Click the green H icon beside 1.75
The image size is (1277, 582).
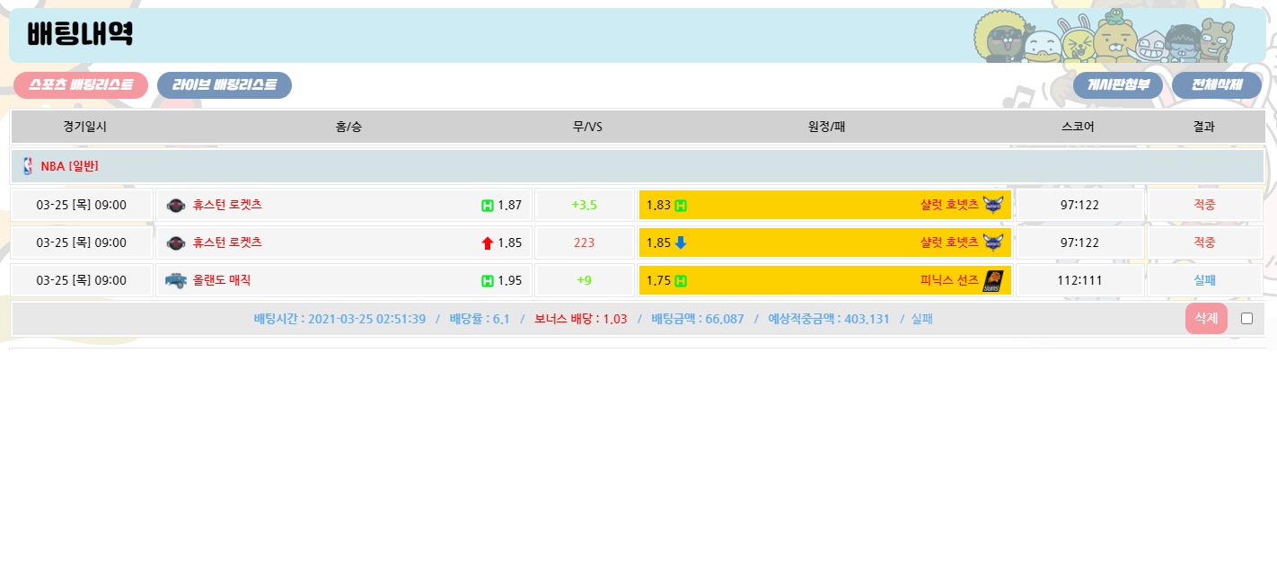pos(681,280)
